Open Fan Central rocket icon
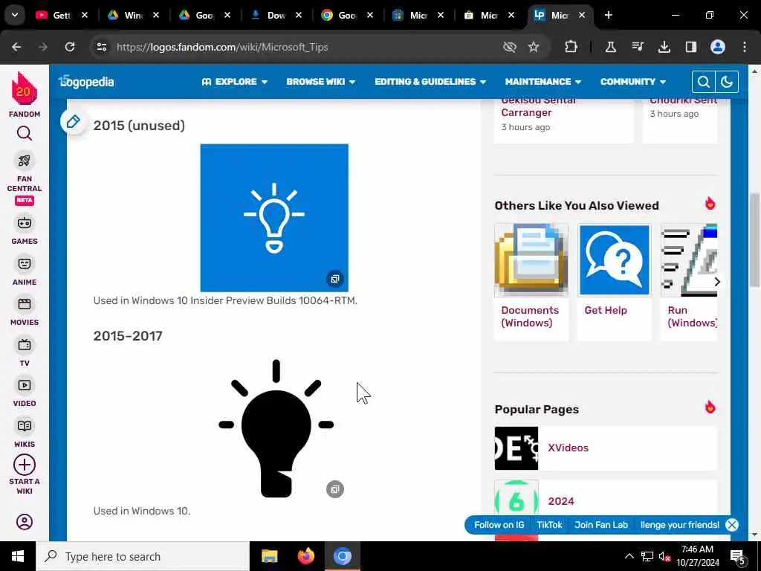Screen dimensions: 761x571 (25, 161)
